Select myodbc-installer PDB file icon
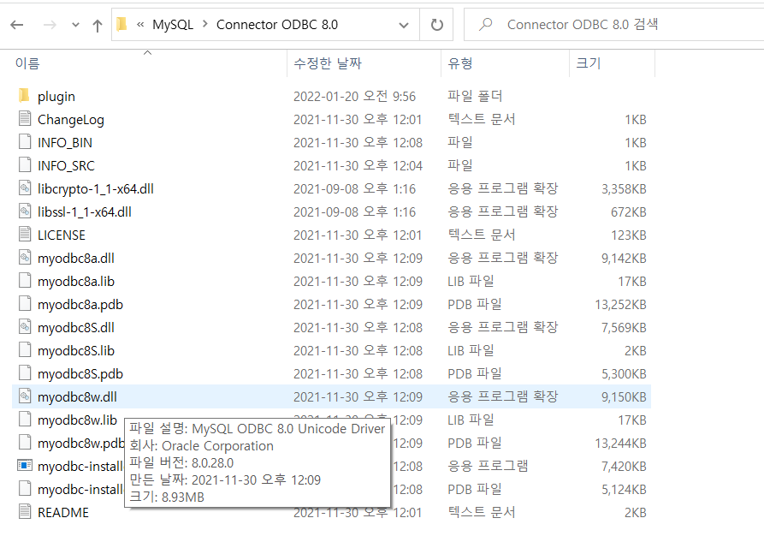 click(25, 488)
